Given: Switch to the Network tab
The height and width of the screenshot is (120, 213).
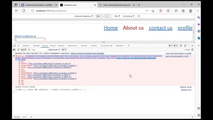Looking at the screenshot, I should [61, 46].
